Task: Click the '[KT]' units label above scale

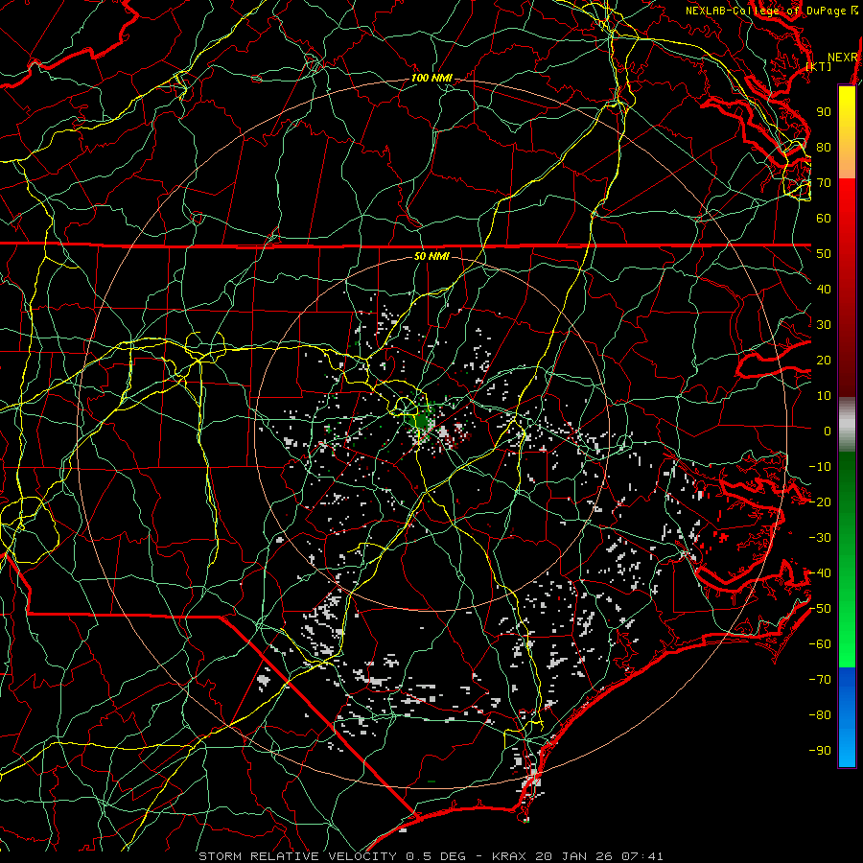Action: click(819, 66)
